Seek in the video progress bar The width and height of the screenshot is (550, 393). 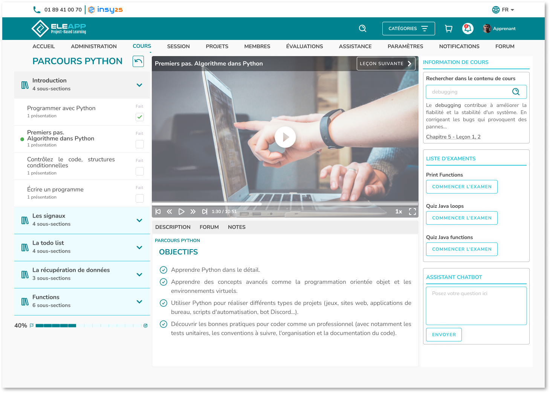click(285, 204)
